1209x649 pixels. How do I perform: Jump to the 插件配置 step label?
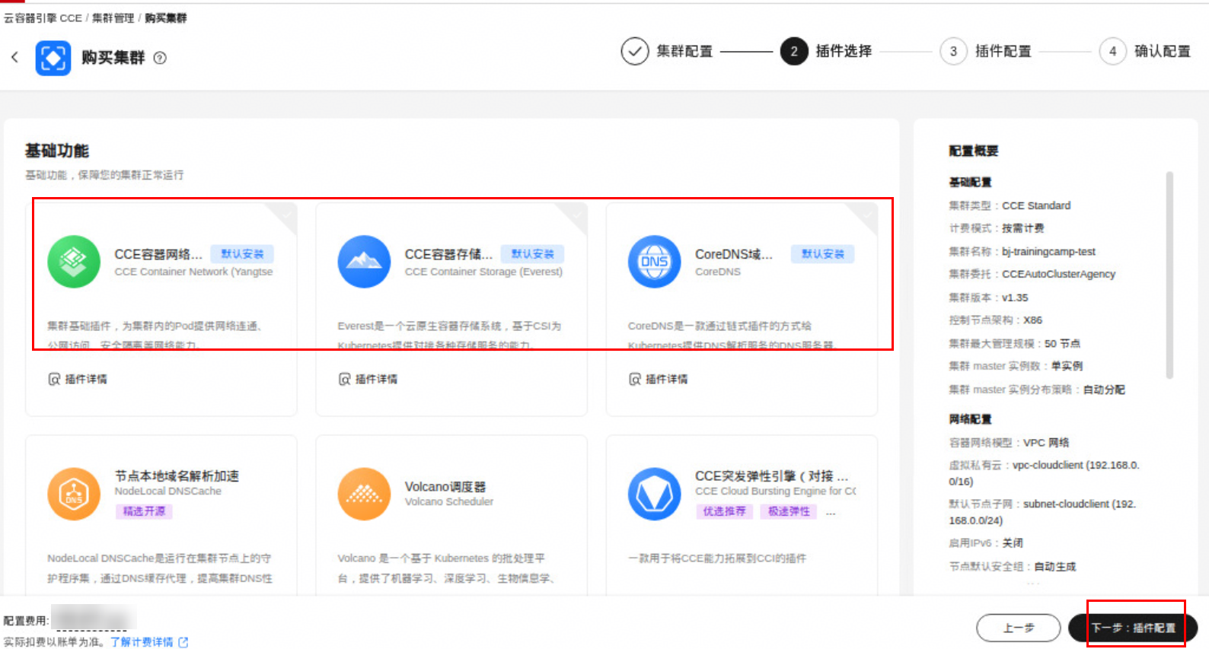click(x=1003, y=51)
